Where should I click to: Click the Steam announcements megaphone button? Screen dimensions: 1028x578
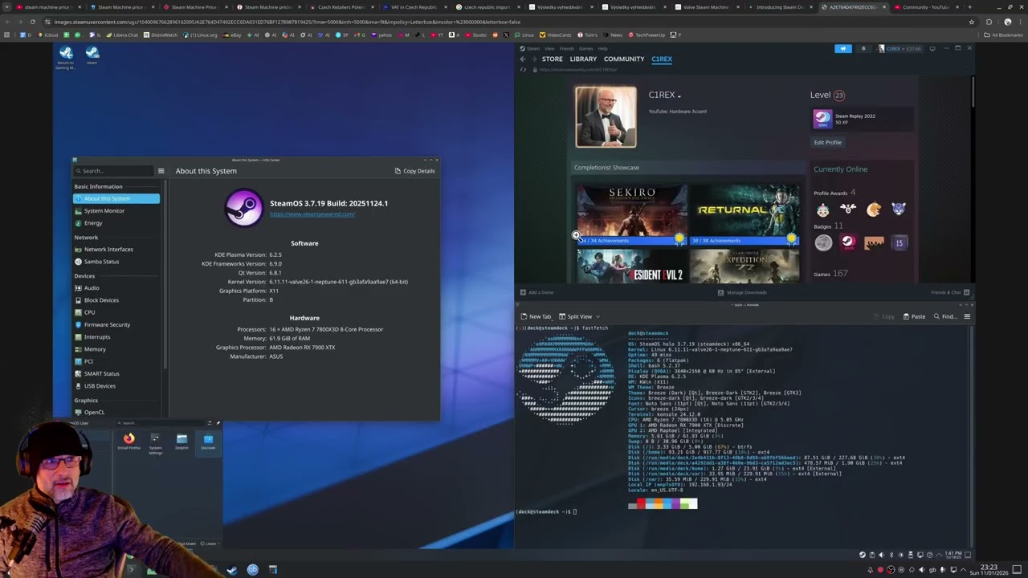(843, 48)
